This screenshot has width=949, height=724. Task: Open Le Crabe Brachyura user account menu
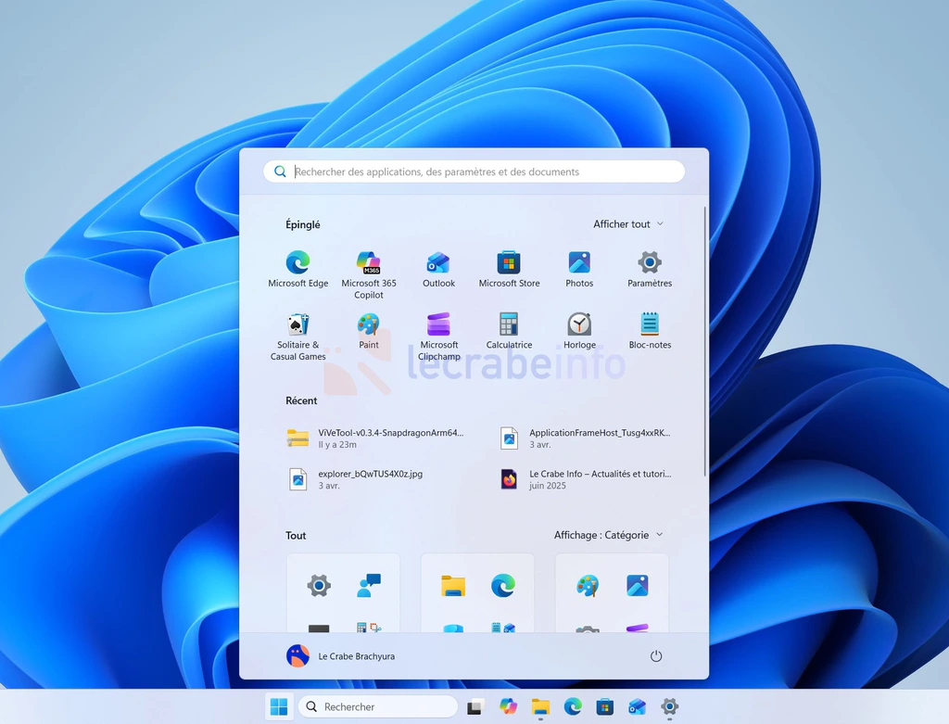(x=341, y=656)
